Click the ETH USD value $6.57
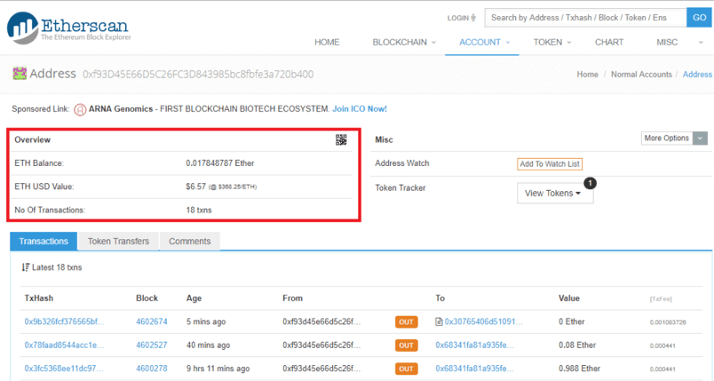This screenshot has width=714, height=381. 195,187
